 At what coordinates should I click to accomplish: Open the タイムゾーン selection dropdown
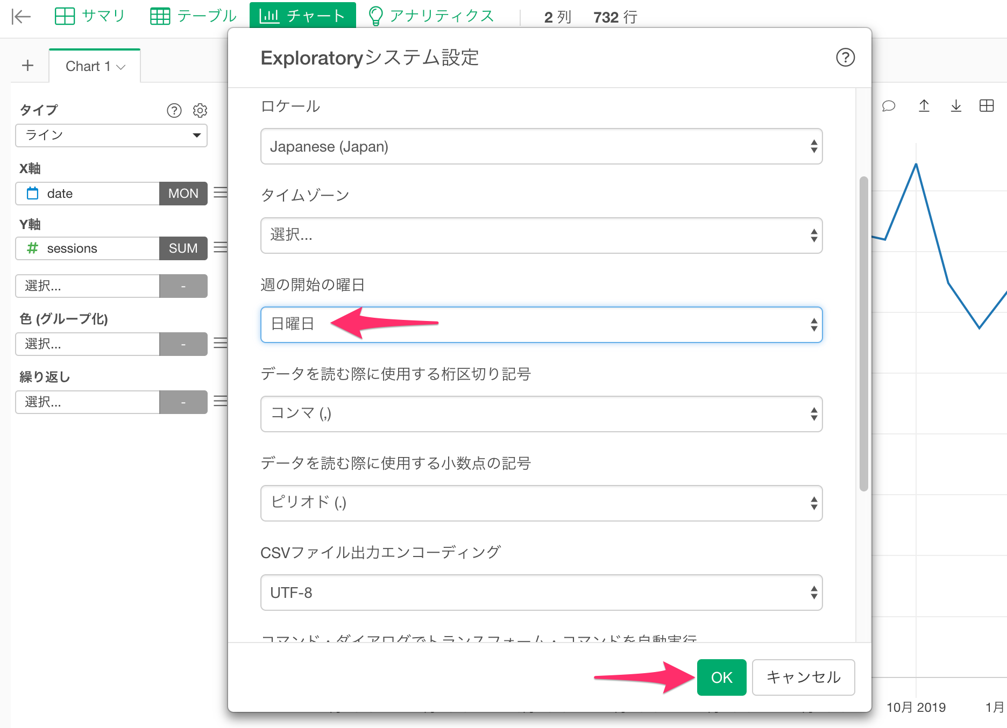click(541, 235)
